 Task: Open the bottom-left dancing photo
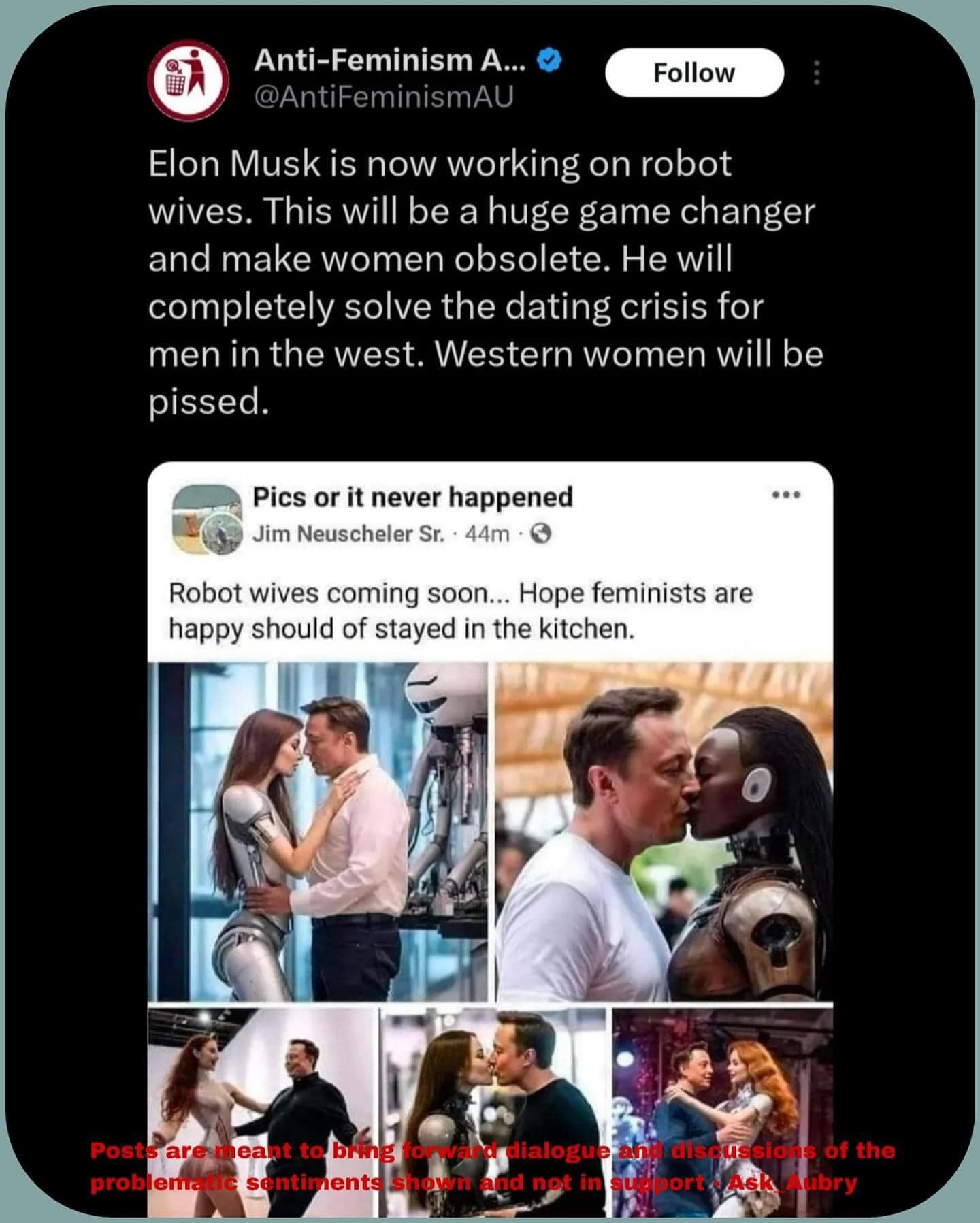click(x=261, y=1075)
